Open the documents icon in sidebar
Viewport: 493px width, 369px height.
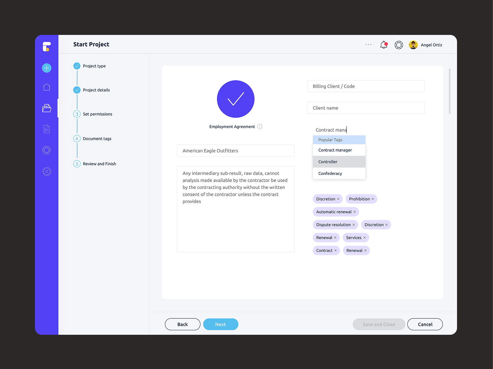point(47,129)
